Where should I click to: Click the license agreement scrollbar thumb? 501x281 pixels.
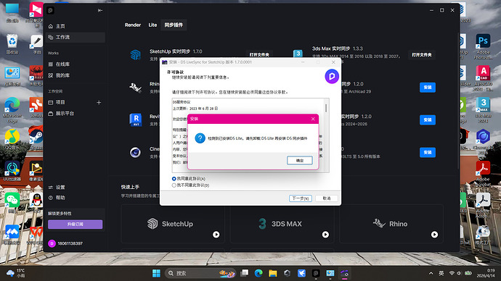(x=326, y=108)
